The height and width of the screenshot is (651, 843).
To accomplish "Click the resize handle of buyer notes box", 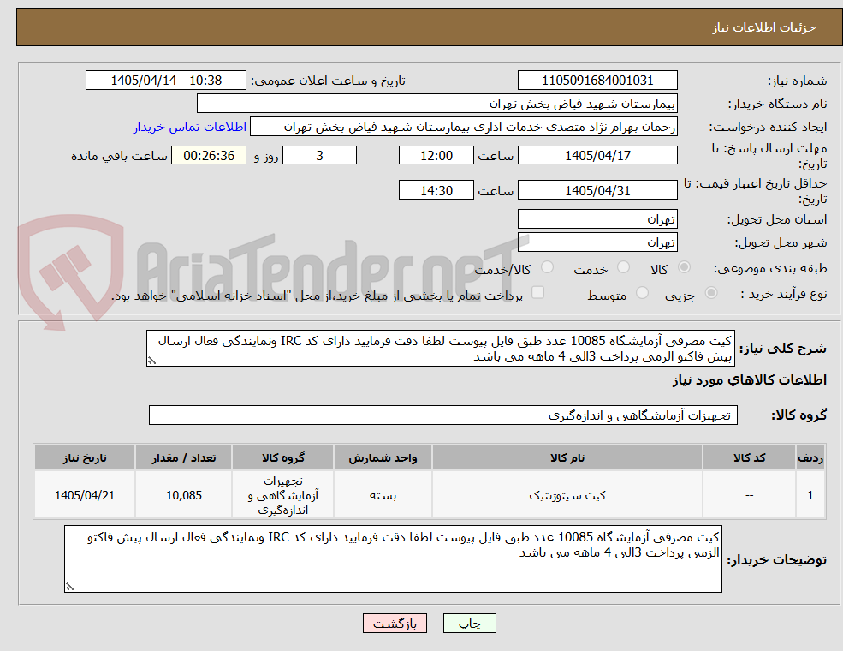I will pyautogui.click(x=69, y=587).
